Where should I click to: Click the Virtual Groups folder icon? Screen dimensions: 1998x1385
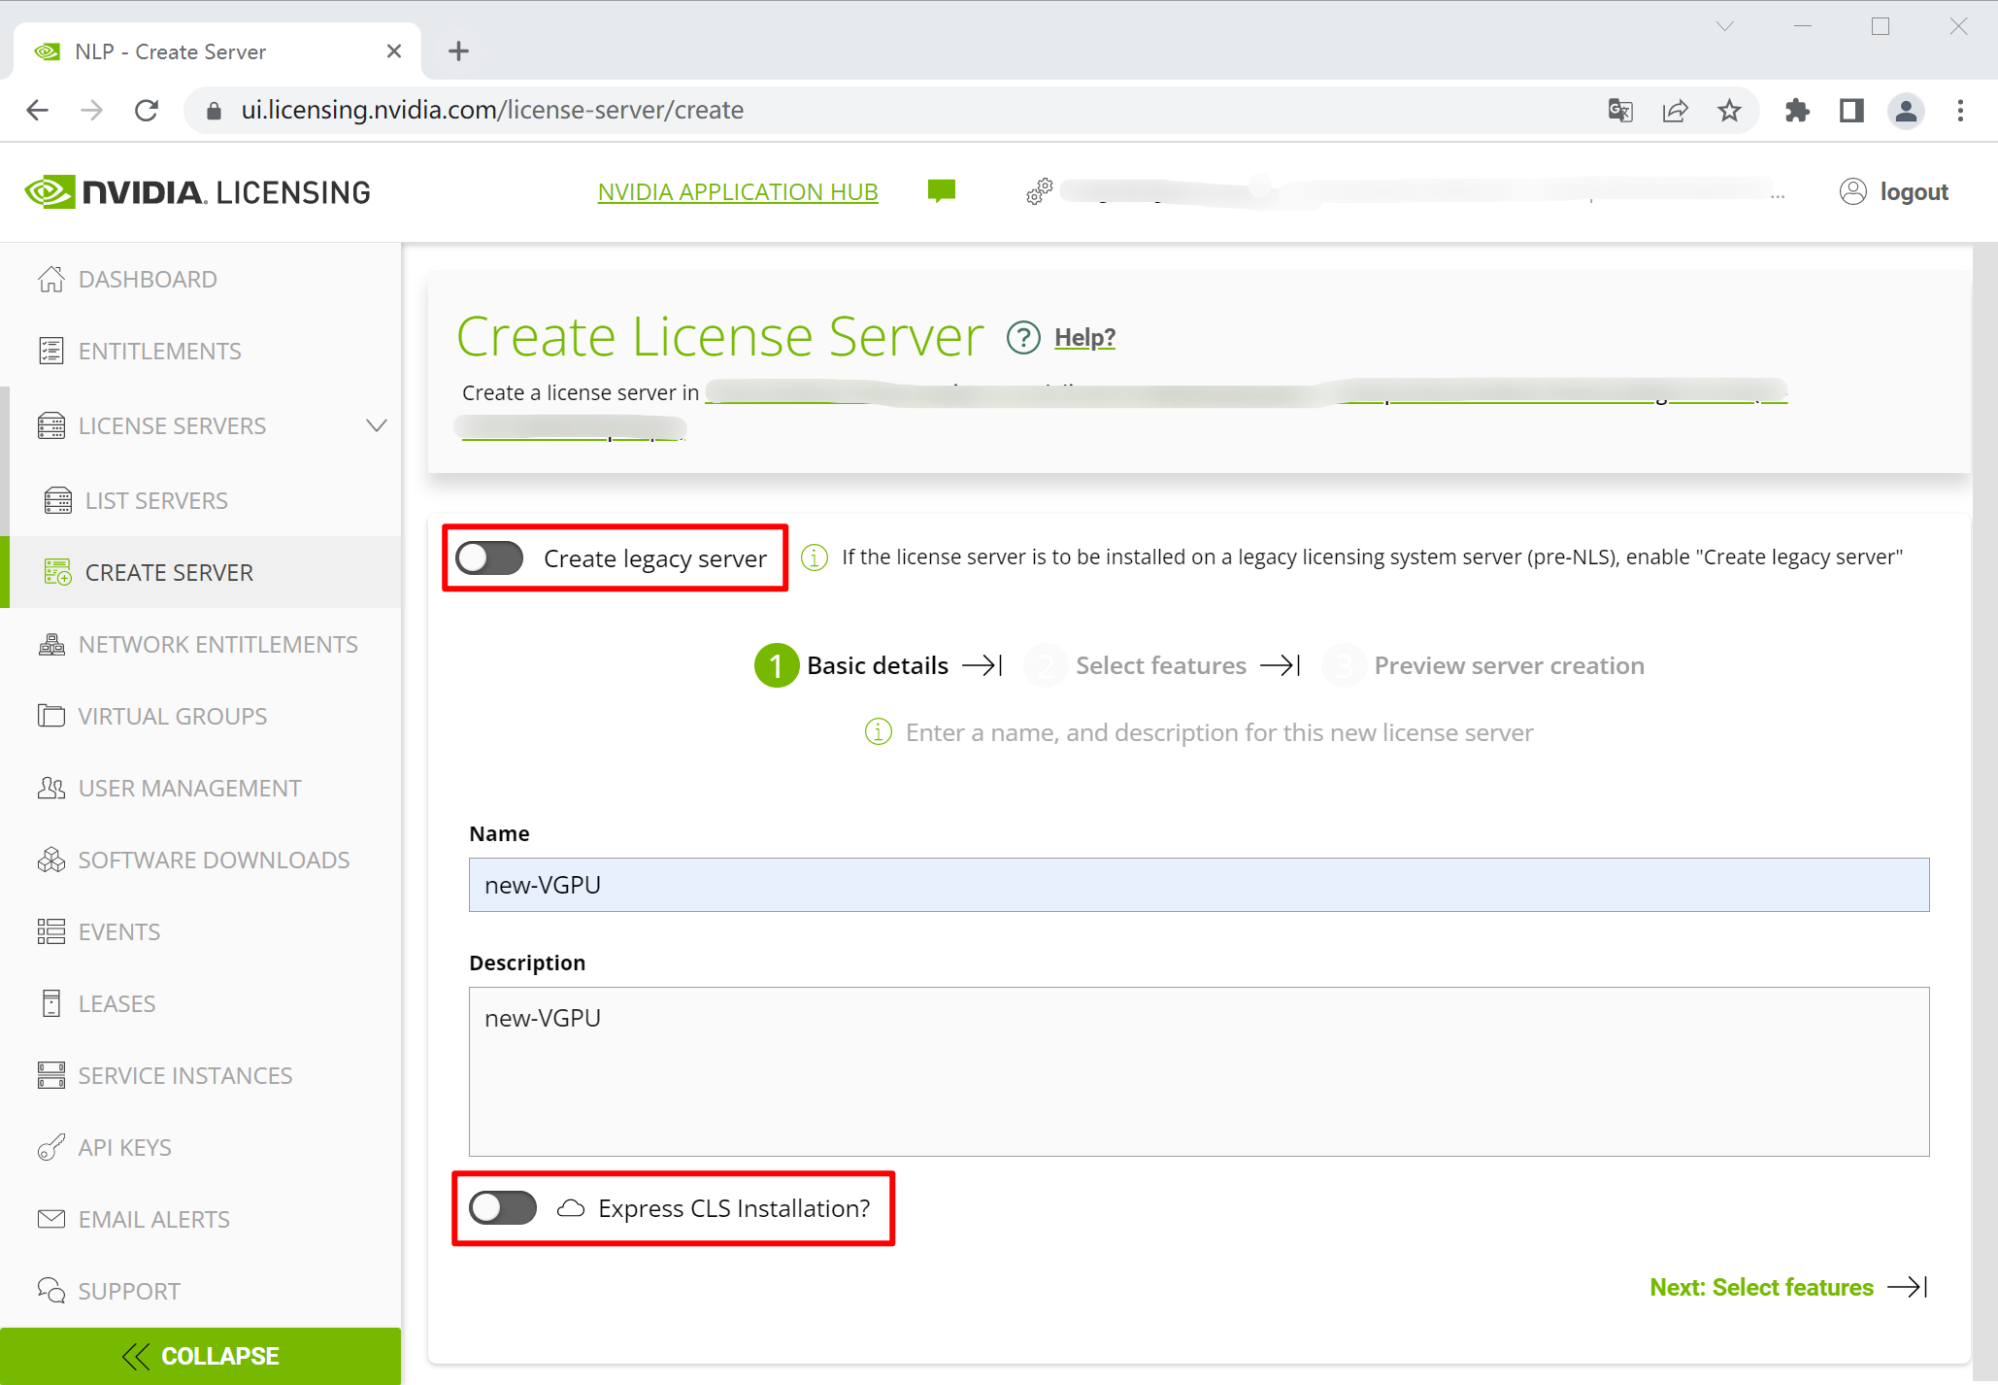pyautogui.click(x=51, y=716)
